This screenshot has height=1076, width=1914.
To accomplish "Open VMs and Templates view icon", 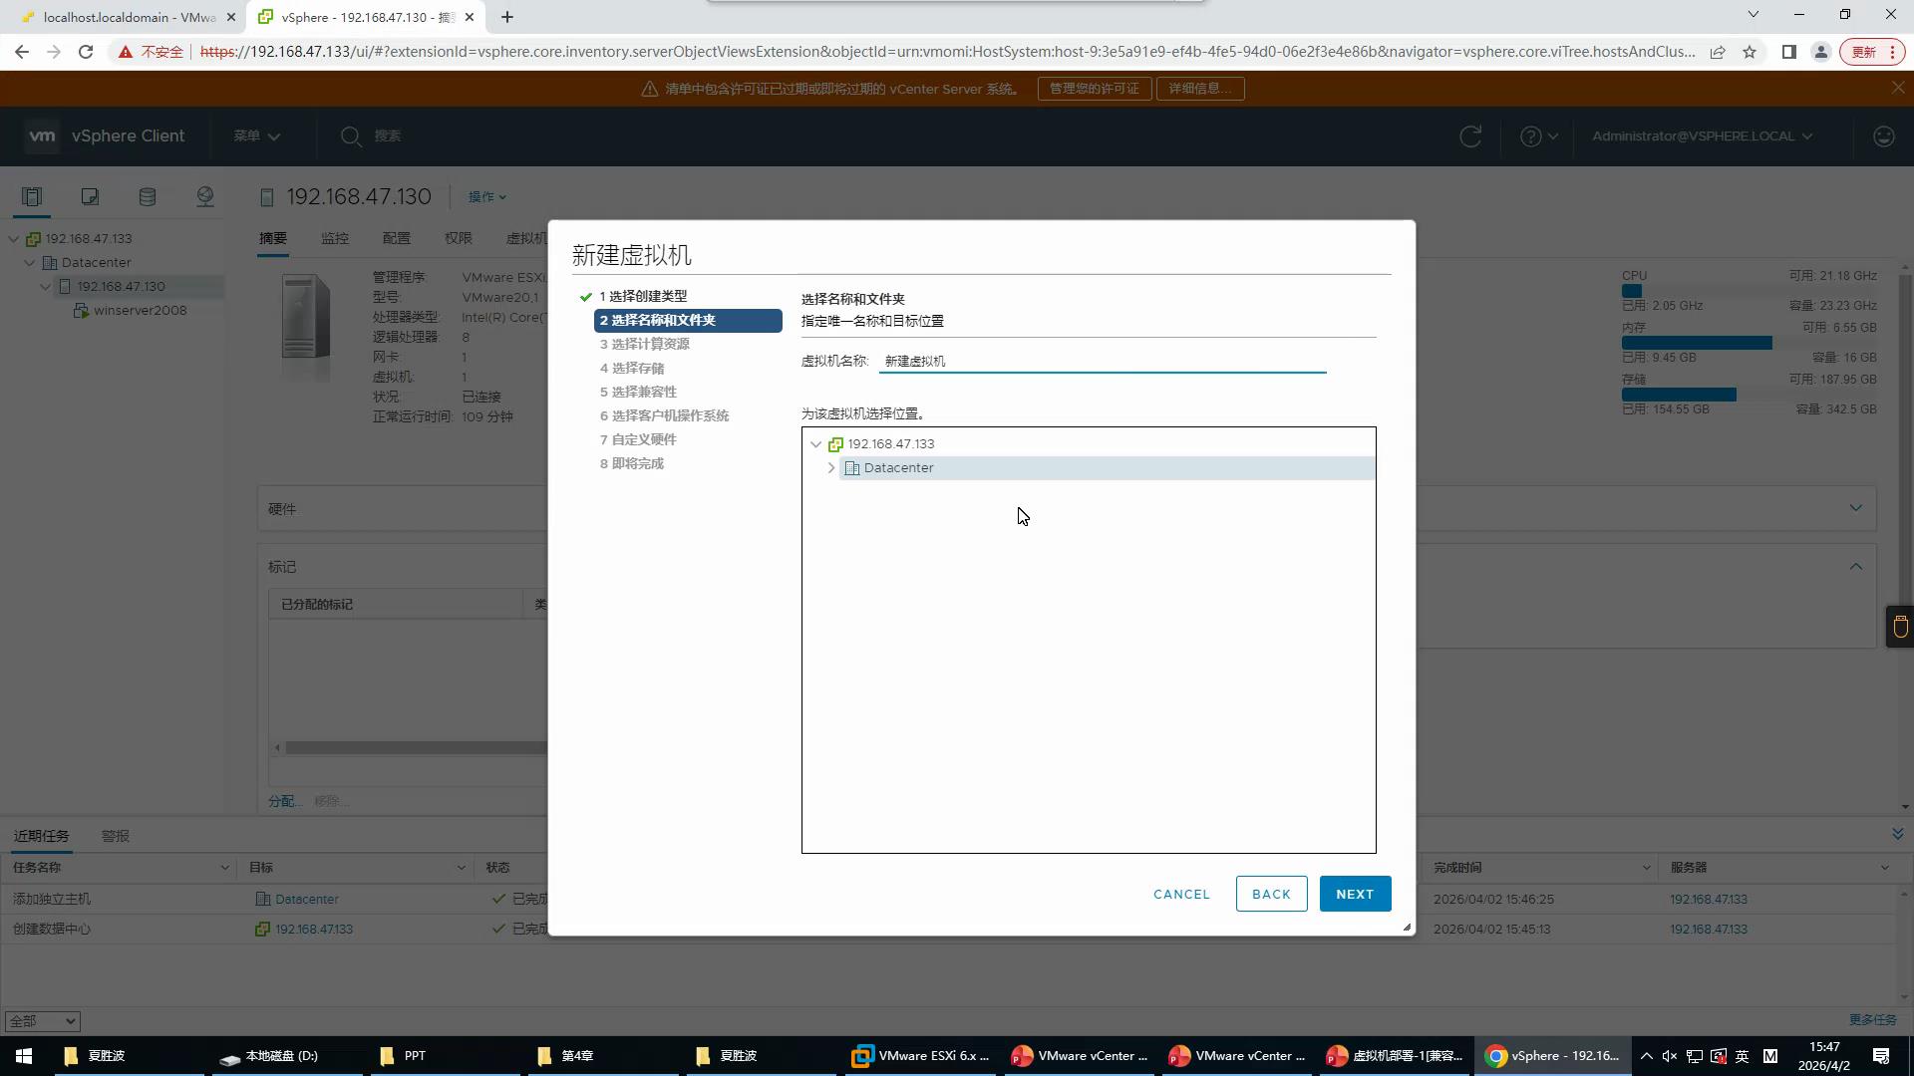I will point(90,196).
